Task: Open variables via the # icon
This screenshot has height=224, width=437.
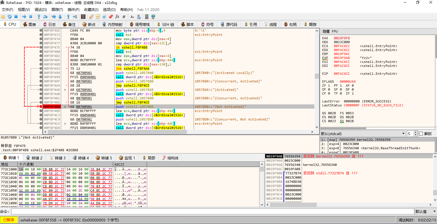Action: 124,17
